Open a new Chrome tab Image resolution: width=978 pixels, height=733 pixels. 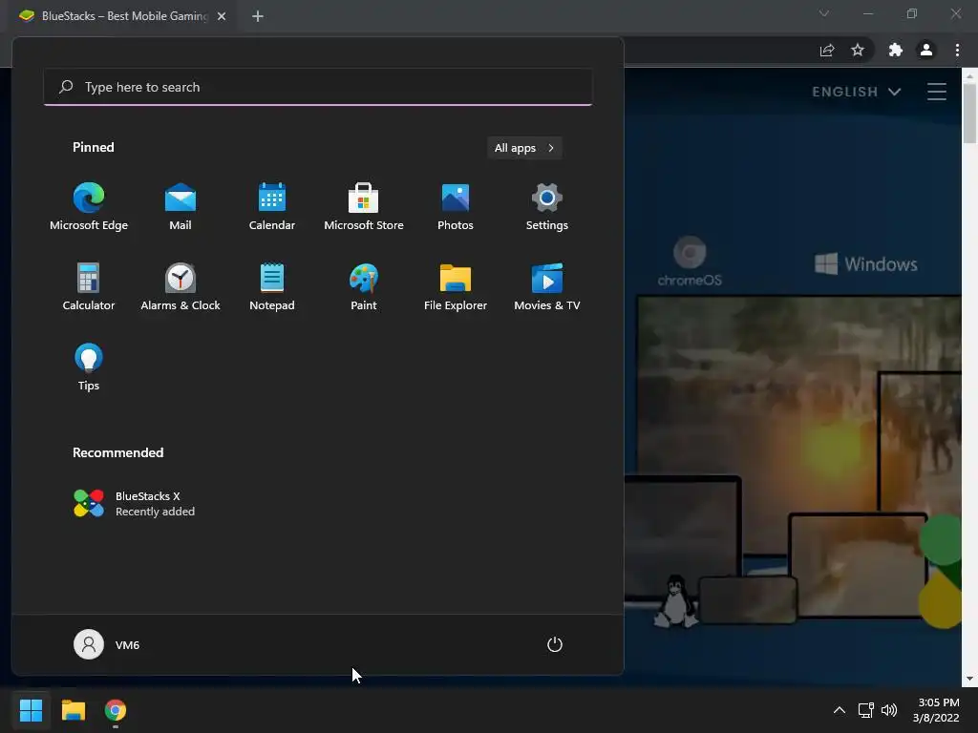(x=258, y=16)
